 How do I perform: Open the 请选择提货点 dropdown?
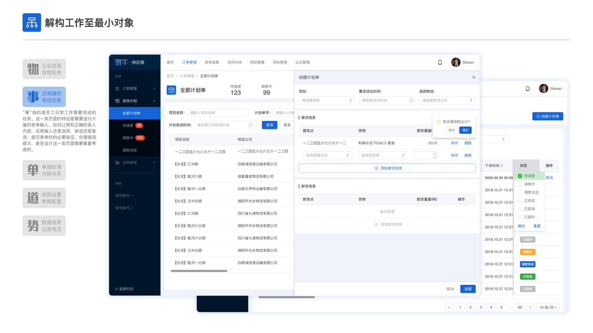pyautogui.click(x=327, y=155)
